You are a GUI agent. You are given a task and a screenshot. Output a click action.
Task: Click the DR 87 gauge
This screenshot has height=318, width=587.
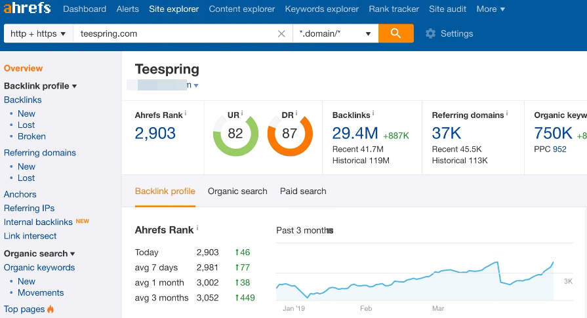point(290,134)
